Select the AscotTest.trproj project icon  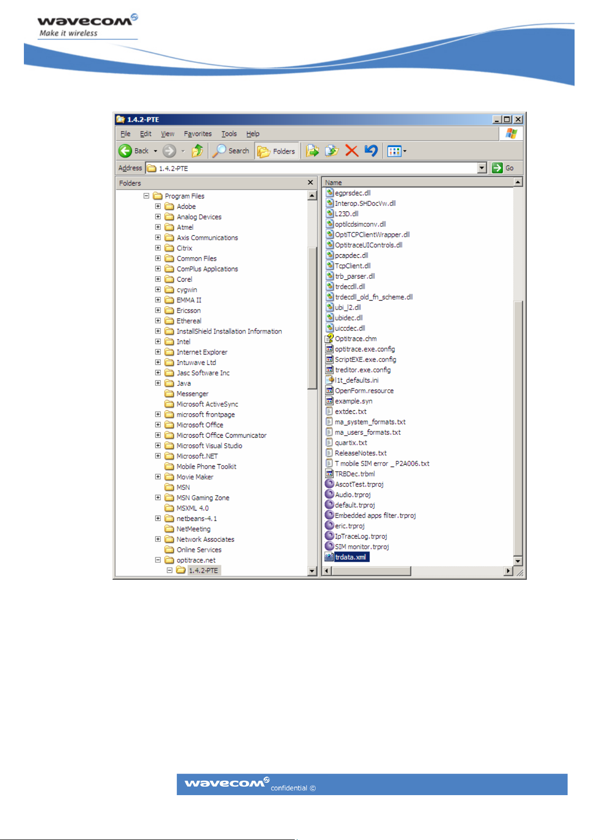329,484
